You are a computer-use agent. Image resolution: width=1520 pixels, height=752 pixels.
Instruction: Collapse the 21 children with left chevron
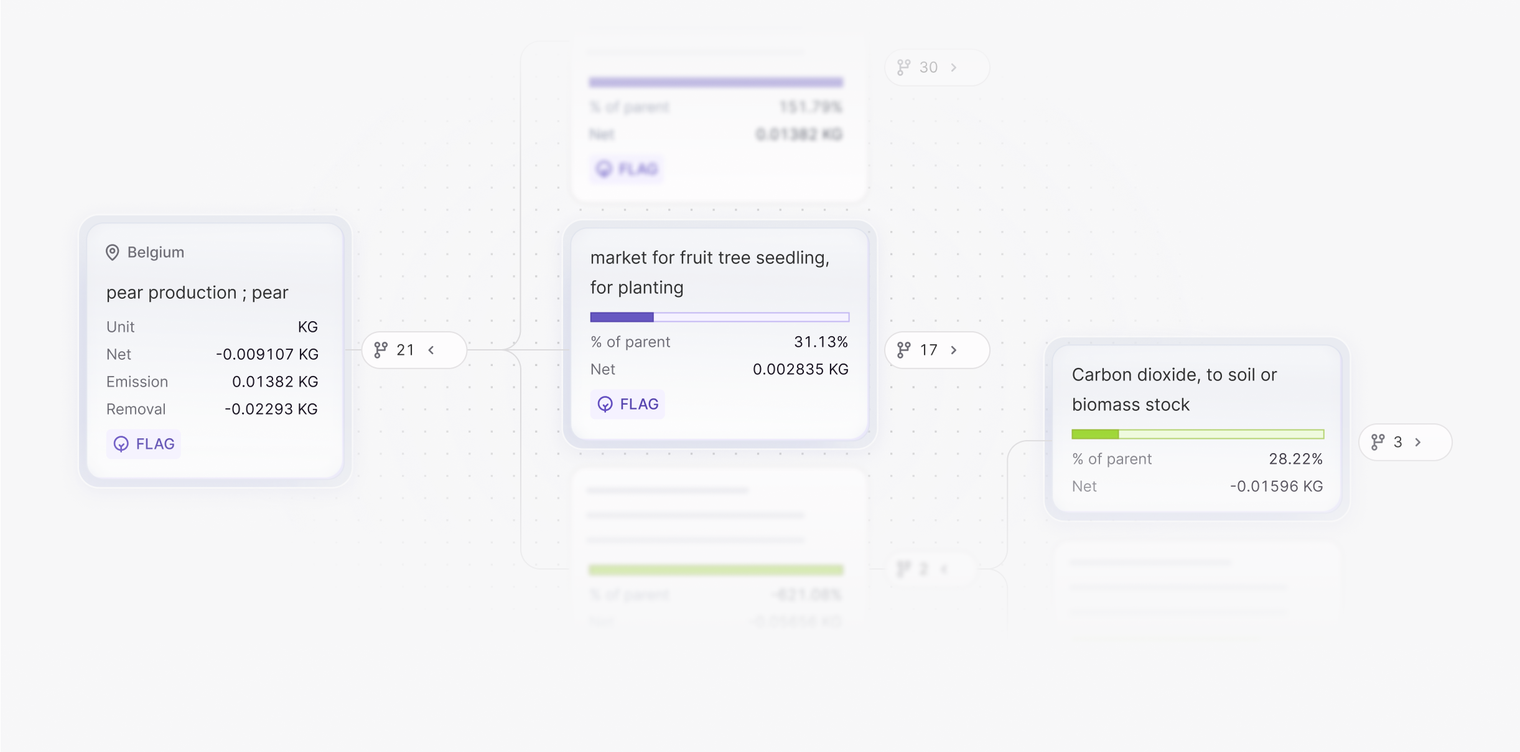[431, 350]
